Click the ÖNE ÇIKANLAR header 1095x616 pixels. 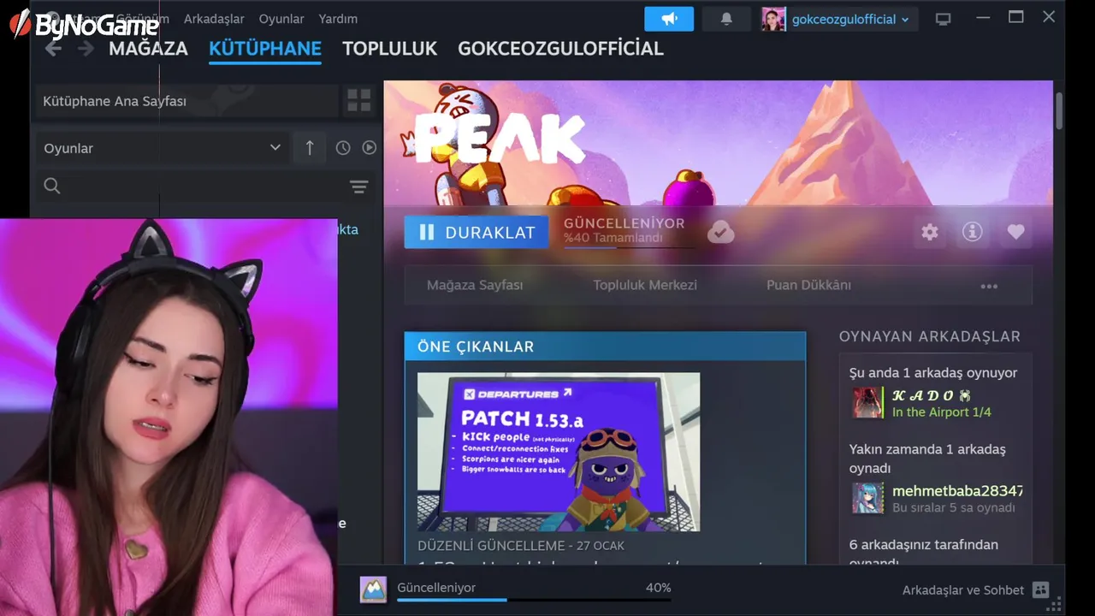coord(605,346)
